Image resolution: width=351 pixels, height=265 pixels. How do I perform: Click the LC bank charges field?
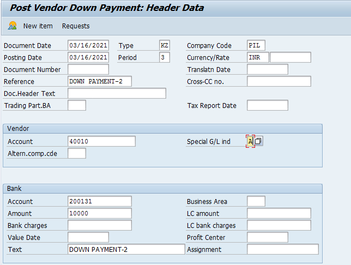click(x=279, y=225)
